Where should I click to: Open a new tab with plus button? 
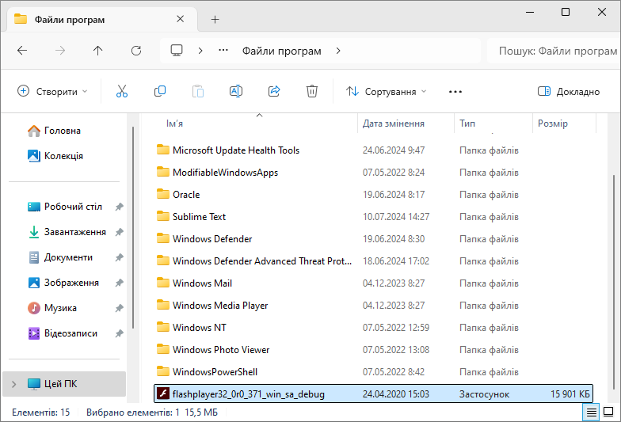tap(215, 19)
